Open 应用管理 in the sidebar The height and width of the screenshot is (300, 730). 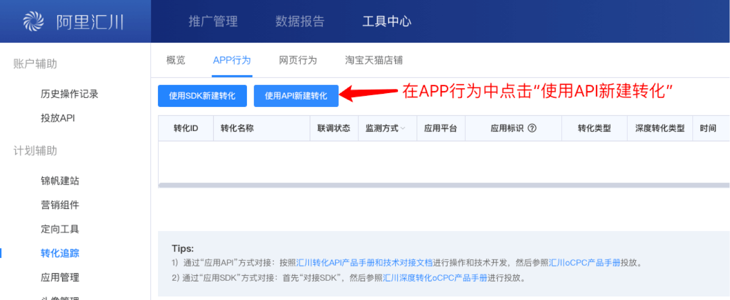(x=60, y=277)
